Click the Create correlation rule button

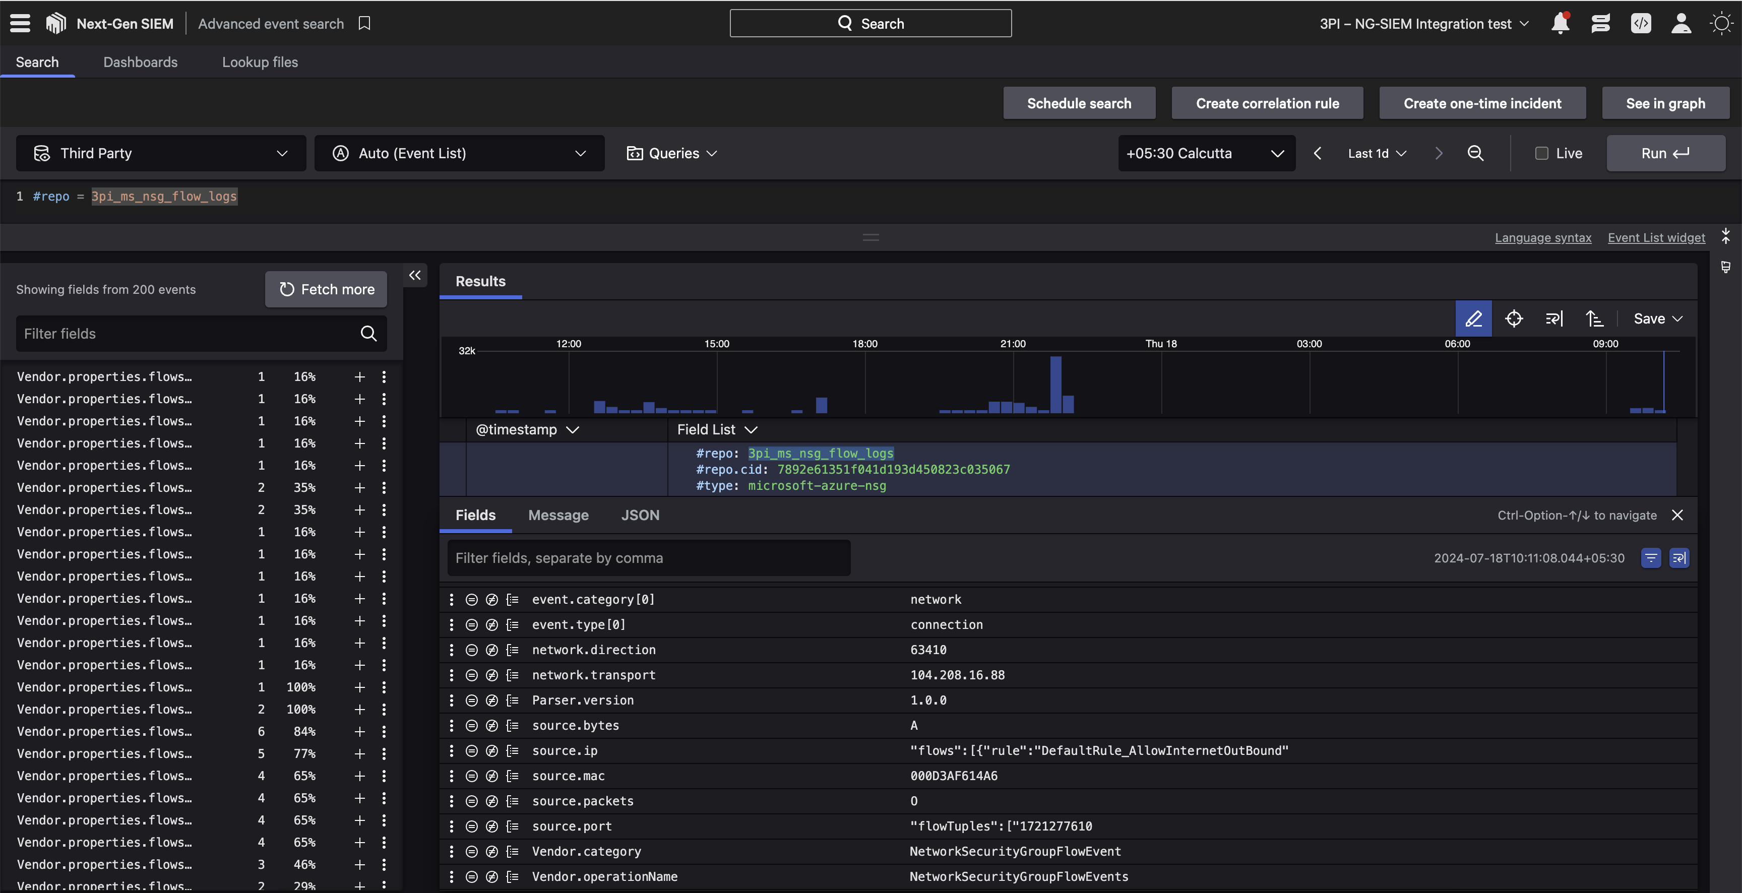point(1267,103)
